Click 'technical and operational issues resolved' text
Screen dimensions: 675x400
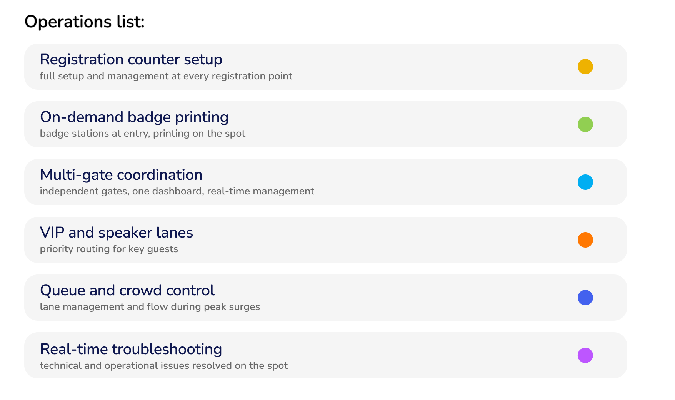click(163, 366)
